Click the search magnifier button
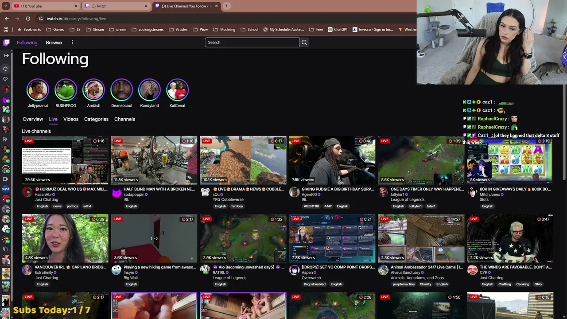The image size is (567, 319). pyautogui.click(x=304, y=43)
